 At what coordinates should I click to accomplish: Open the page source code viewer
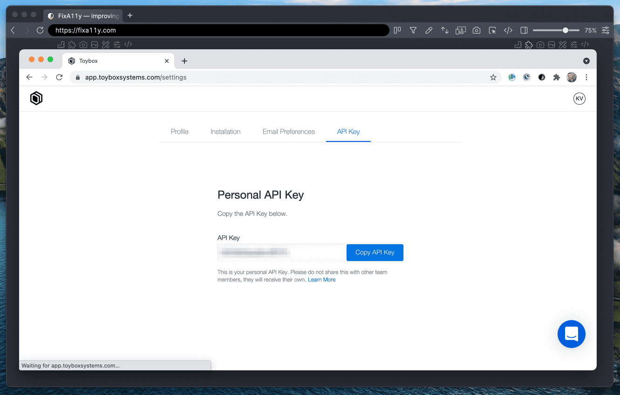[508, 30]
